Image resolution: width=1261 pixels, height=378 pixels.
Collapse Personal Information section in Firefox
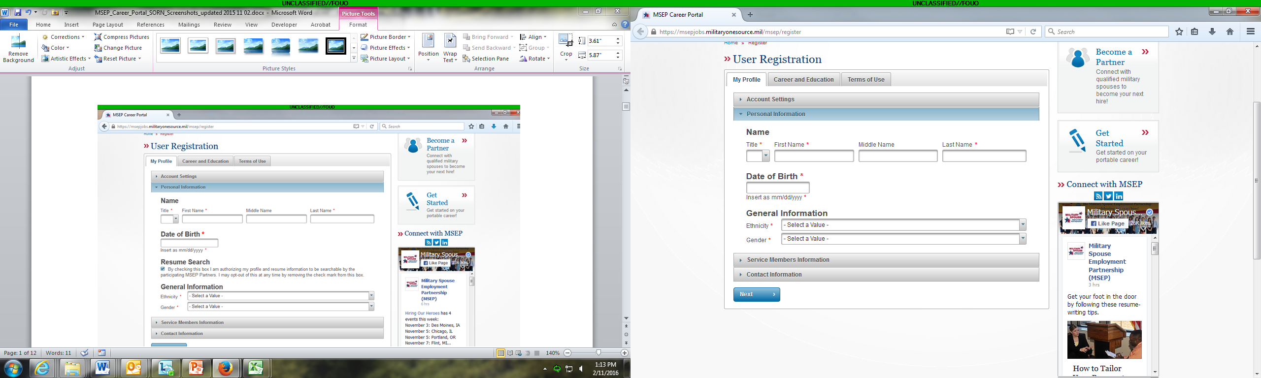click(x=886, y=114)
